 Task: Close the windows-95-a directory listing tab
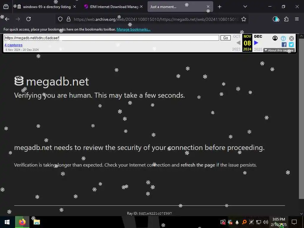pos(75,7)
